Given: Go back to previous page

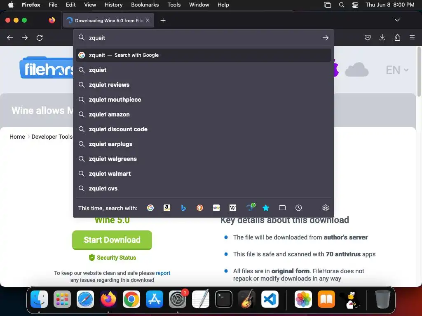Looking at the screenshot, I should pyautogui.click(x=10, y=38).
